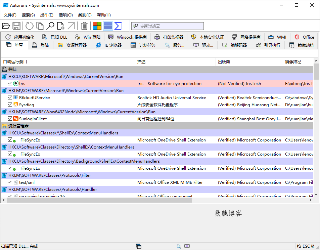Uncheck FileSyncEx under Directory\Background\ShellEx
Image resolution: width=320 pixels, height=250 pixels.
click(10, 168)
